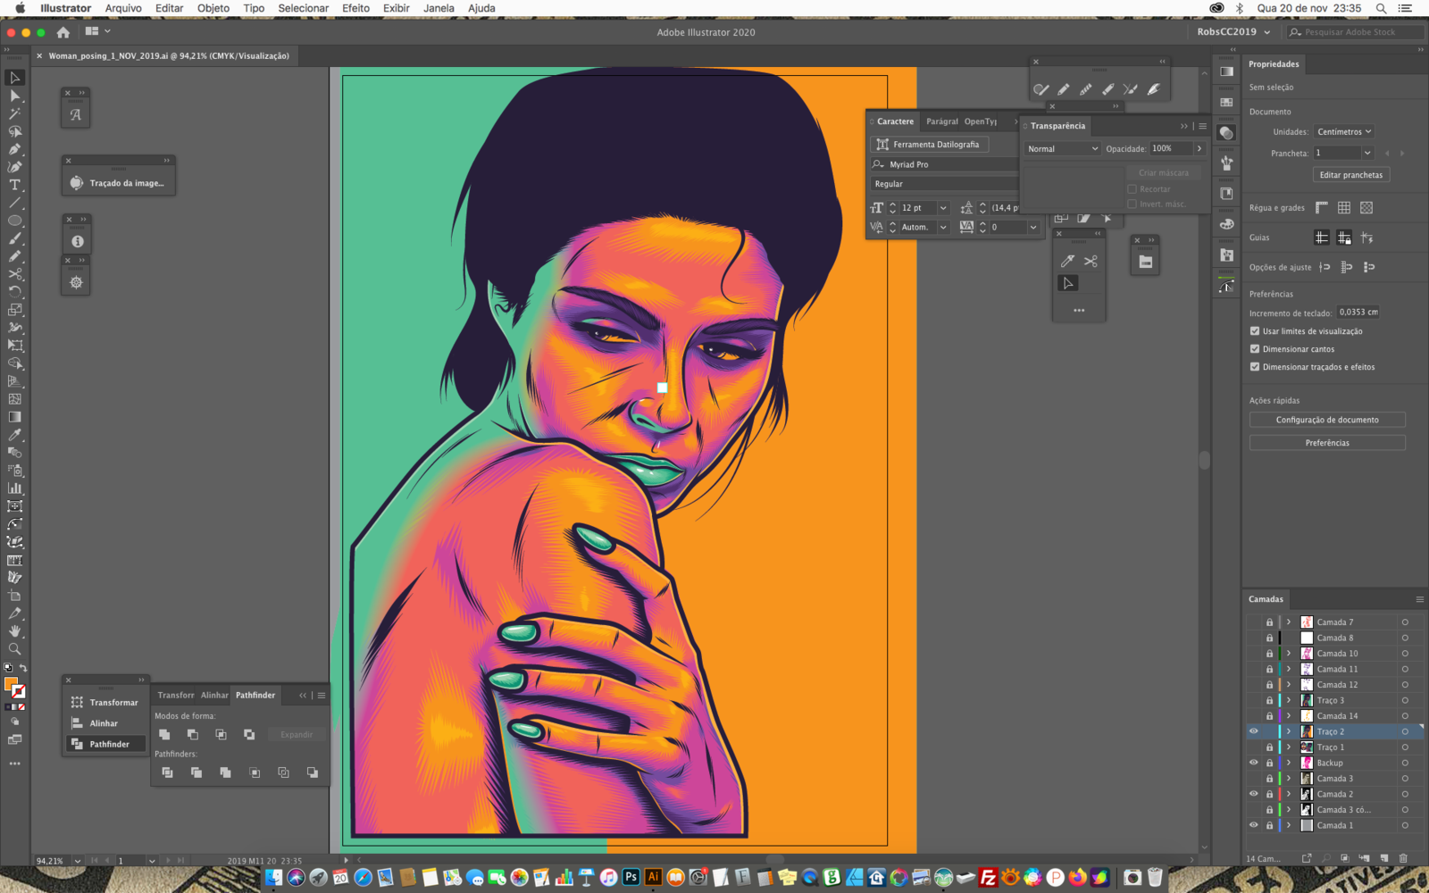Open the Transformar panel button
The height and width of the screenshot is (893, 1429).
pyautogui.click(x=105, y=702)
